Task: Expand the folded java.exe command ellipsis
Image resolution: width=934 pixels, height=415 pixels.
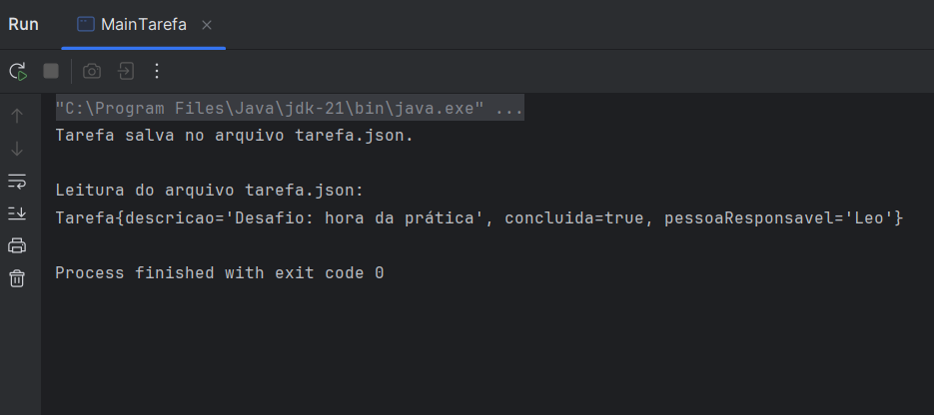Action: pyautogui.click(x=509, y=109)
